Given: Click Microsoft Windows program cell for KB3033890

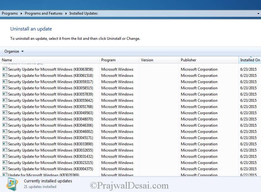Looking at the screenshot, I should (117, 144).
